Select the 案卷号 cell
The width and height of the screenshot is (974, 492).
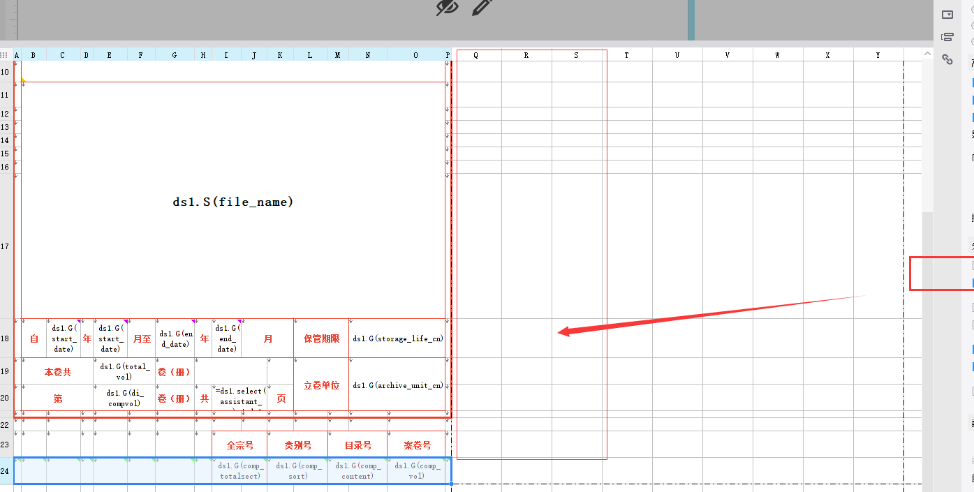pos(417,445)
